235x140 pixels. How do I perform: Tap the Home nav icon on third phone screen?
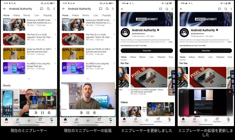(124, 120)
